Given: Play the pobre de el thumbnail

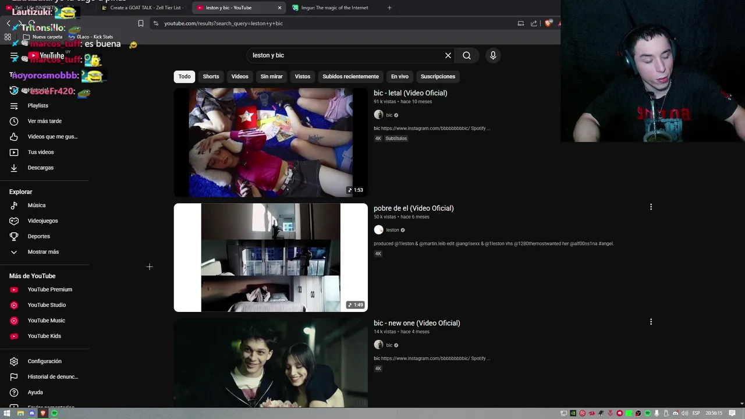Looking at the screenshot, I should point(271,257).
